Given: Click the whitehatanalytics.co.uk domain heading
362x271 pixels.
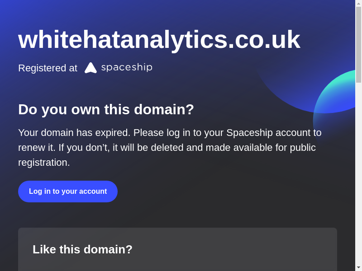Looking at the screenshot, I should tap(159, 39).
